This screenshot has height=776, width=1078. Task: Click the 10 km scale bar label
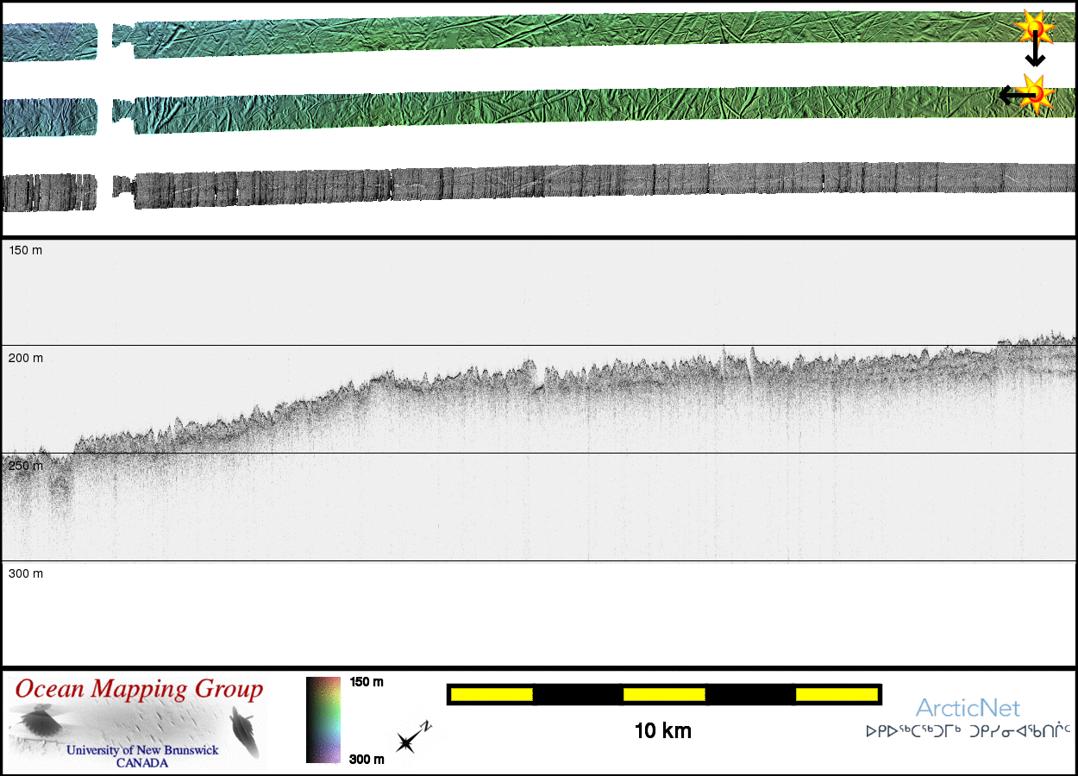[x=662, y=731]
